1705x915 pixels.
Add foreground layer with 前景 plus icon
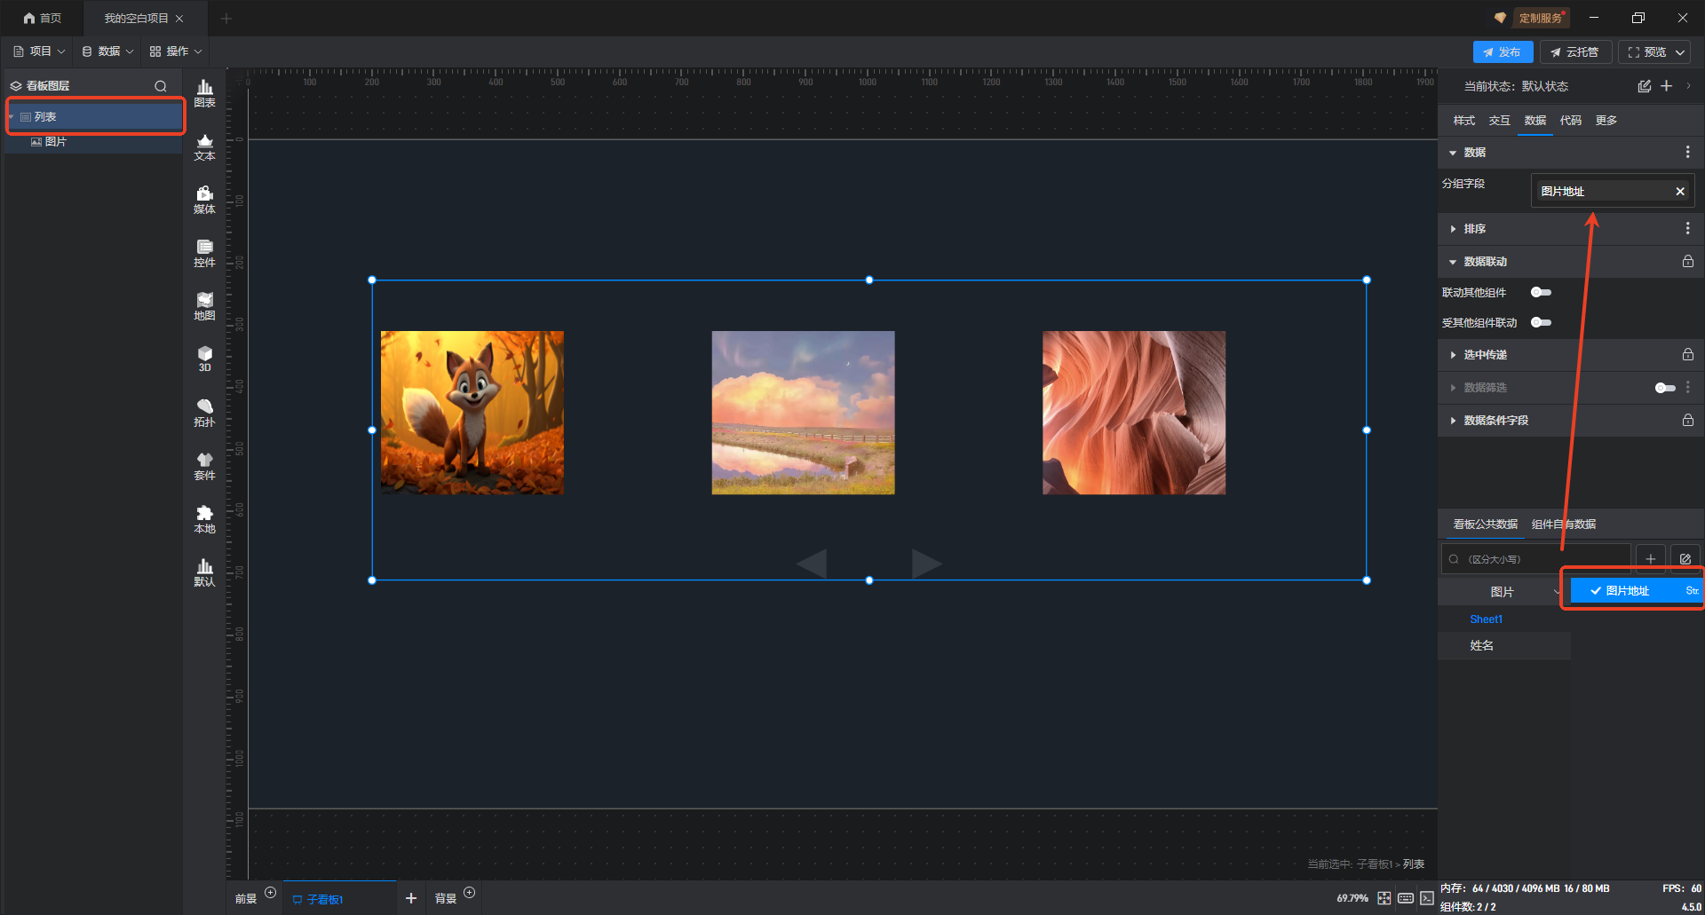(x=271, y=893)
